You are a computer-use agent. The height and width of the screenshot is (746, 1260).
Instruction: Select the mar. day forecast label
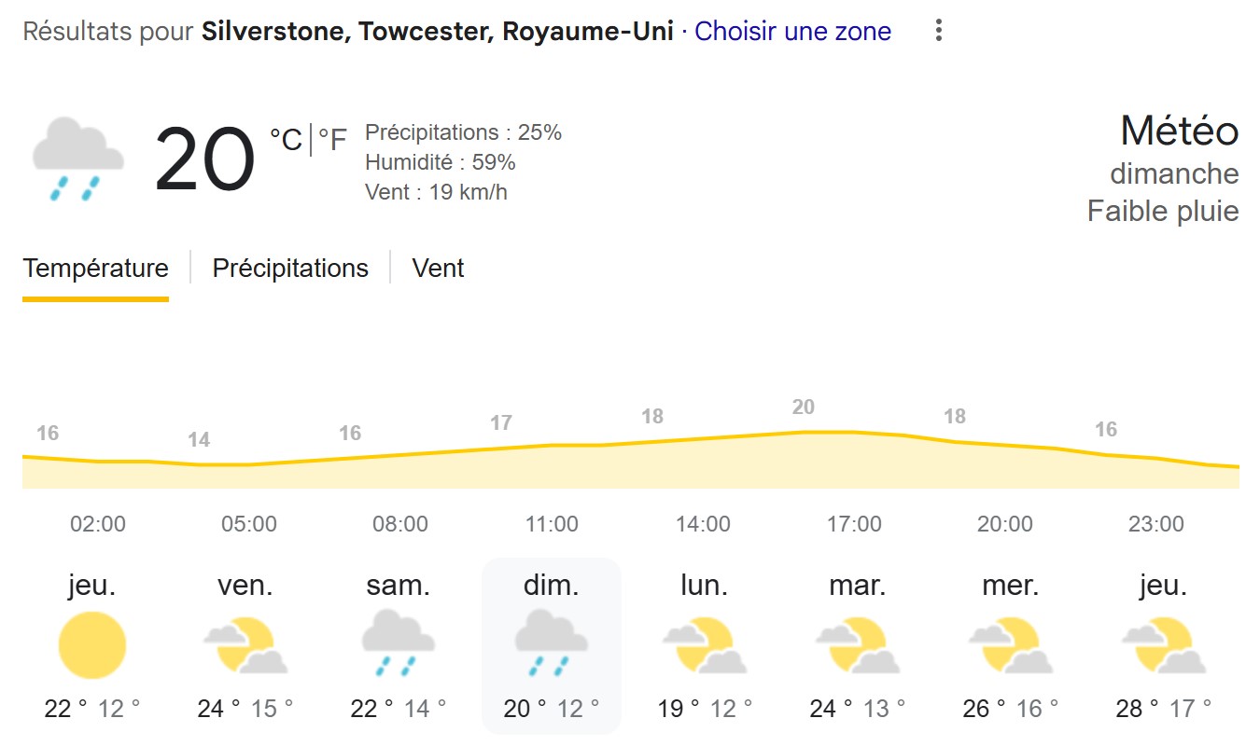858,586
